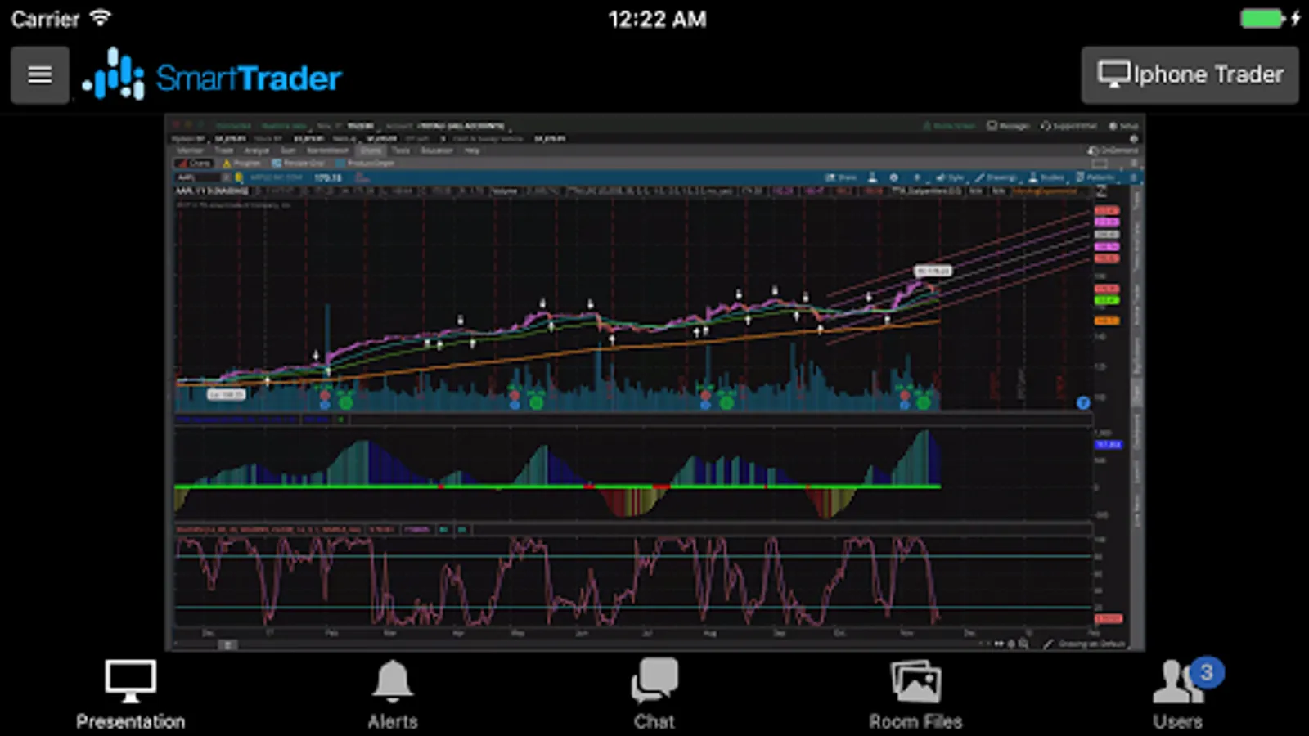Click Drawings in shared chart toolbar
Screen dimensions: 1309x736
996,177
